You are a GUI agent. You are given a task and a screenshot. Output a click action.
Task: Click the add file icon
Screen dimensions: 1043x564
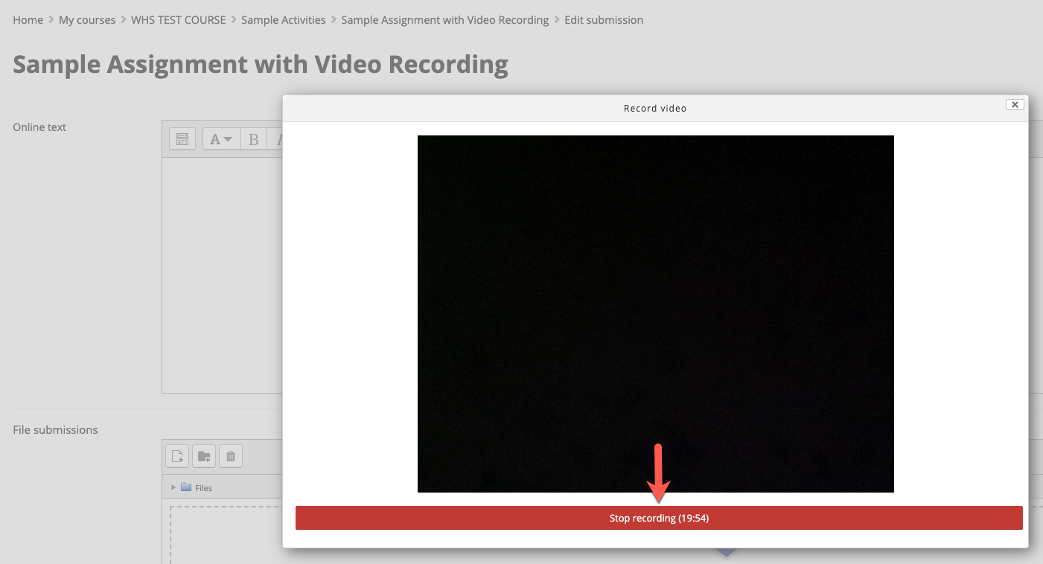pos(177,456)
